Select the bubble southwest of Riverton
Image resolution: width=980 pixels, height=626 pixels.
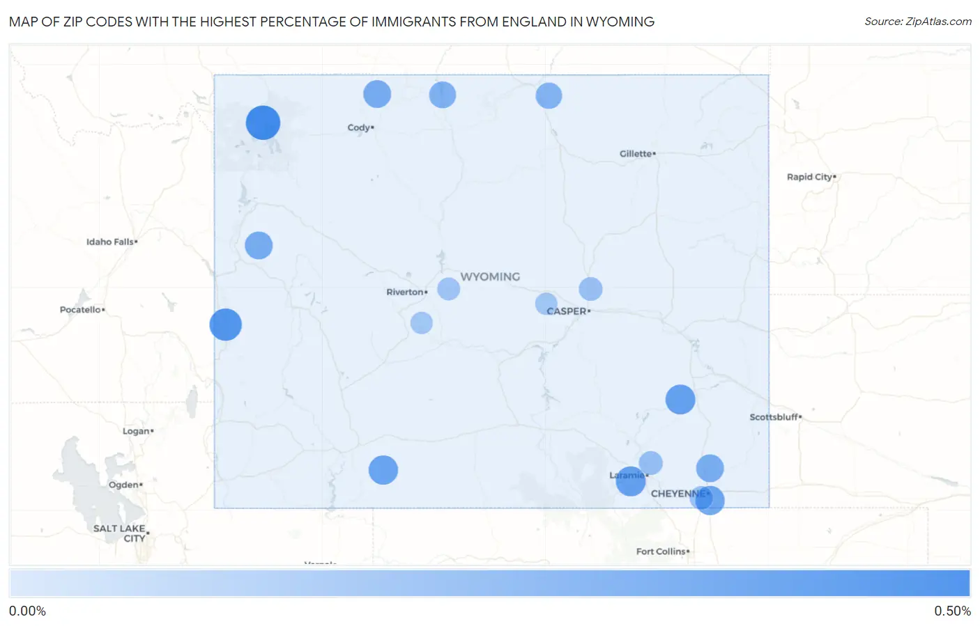pyautogui.click(x=421, y=323)
